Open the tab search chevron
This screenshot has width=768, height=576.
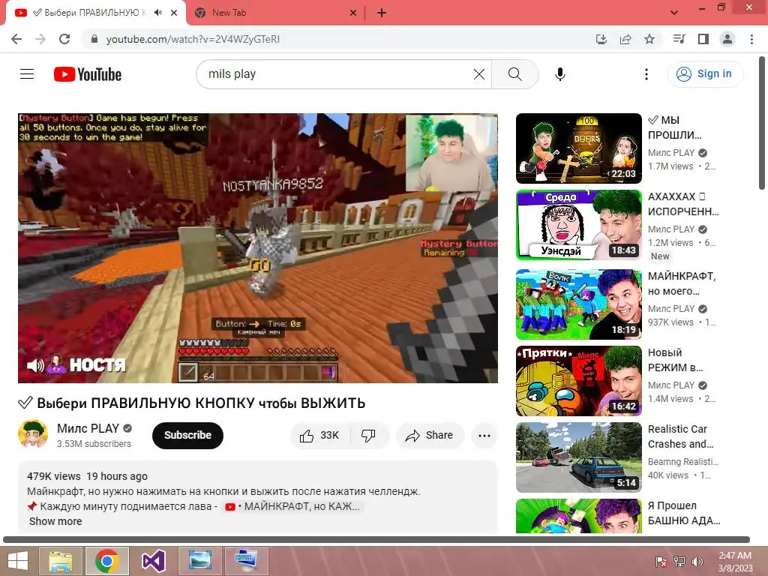click(674, 13)
